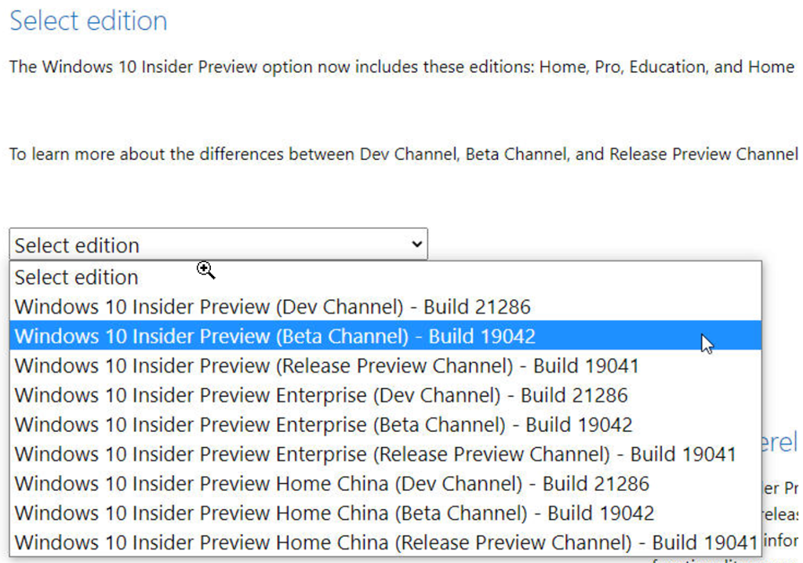Image resolution: width=803 pixels, height=563 pixels.
Task: Click the partially hidden blue heading beside the list
Action: pyautogui.click(x=779, y=442)
